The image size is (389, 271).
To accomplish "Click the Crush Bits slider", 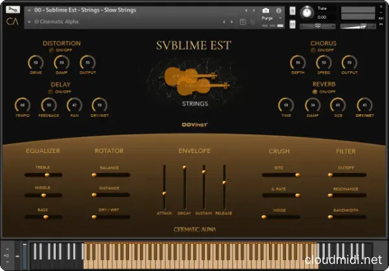I will tap(281, 175).
